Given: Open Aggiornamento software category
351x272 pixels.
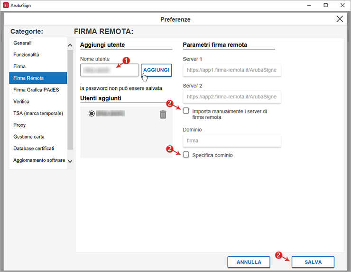Looking at the screenshot, I should [x=38, y=160].
